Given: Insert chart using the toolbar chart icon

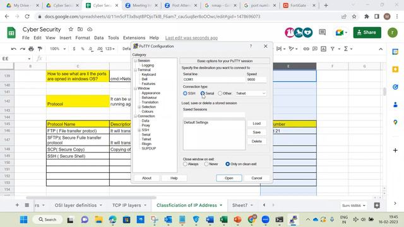Looking at the screenshot, I should (x=323, y=49).
